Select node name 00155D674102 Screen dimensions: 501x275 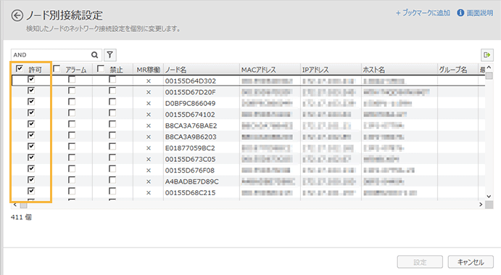(190, 115)
